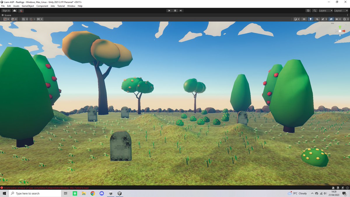Open Windows Start menu

click(x=4, y=193)
